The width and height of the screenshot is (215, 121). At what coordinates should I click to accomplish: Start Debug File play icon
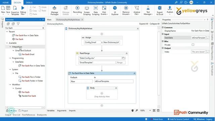(x=23, y=8)
